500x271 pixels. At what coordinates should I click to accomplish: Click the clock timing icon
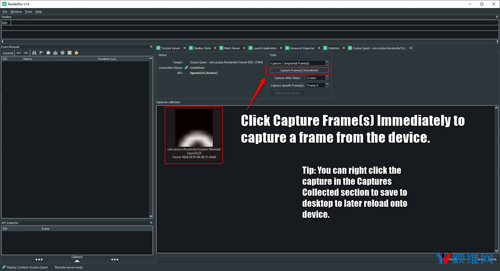click(x=48, y=53)
